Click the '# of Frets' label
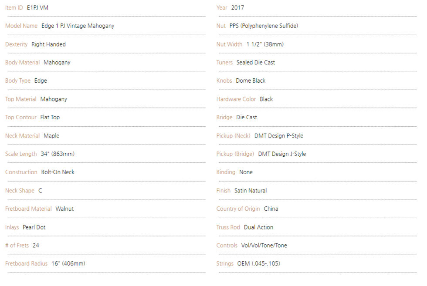Screen dimensions: 427x286 17,246
